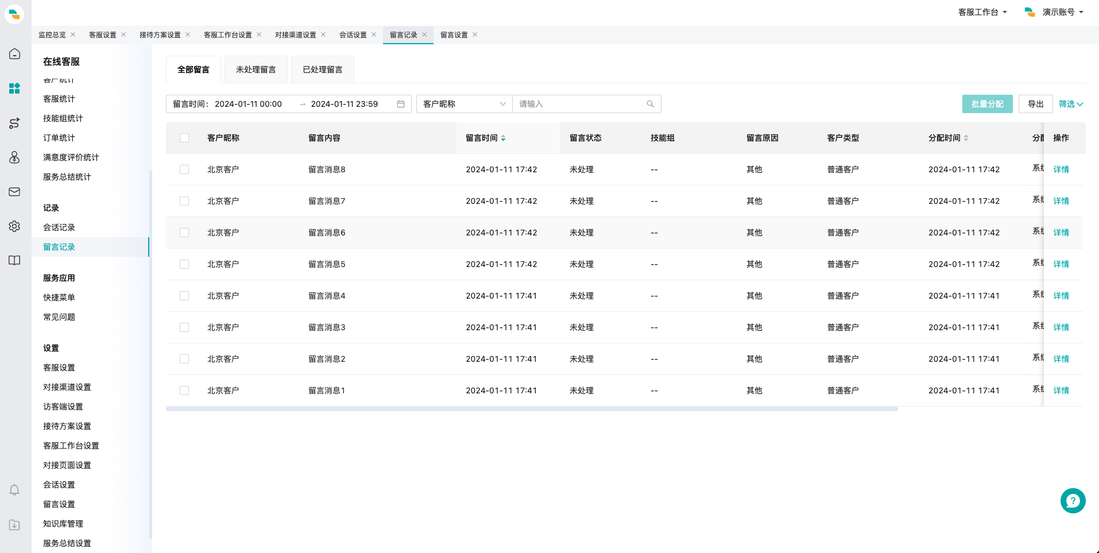Open the mail envelope icon in left rail
Image resolution: width=1099 pixels, height=553 pixels.
coord(14,192)
